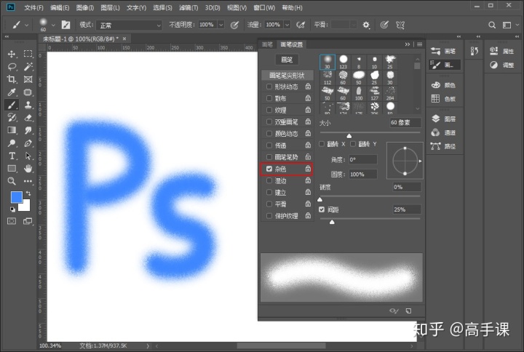
Task: Enable 纹理 checkbox
Action: coord(269,110)
